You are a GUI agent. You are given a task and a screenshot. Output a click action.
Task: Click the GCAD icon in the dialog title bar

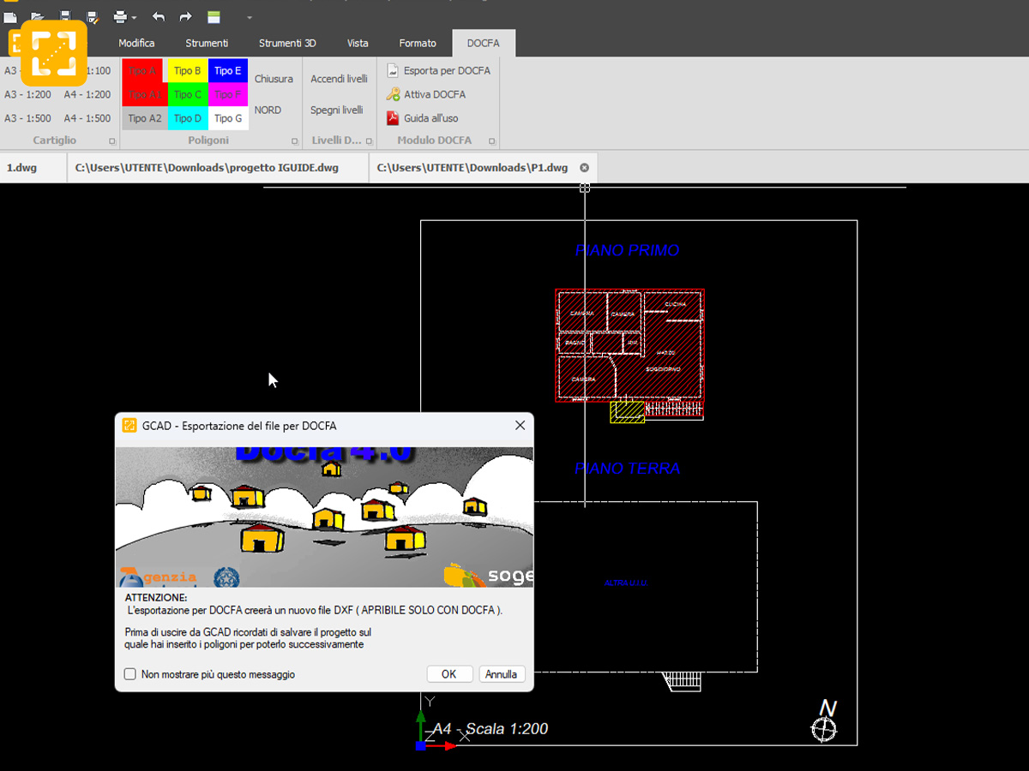click(x=129, y=425)
